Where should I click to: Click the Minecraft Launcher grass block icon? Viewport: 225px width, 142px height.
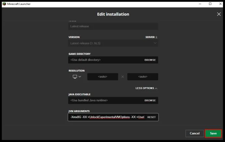(x=4, y=4)
